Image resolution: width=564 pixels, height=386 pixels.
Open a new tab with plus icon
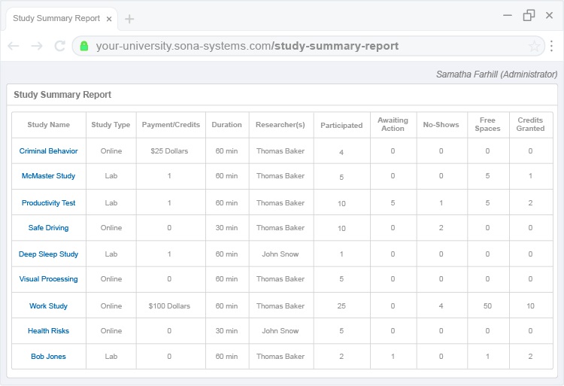click(x=129, y=19)
